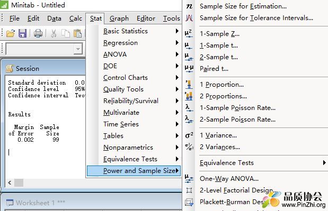
Task: Open the Edit menu
Action: (33, 19)
